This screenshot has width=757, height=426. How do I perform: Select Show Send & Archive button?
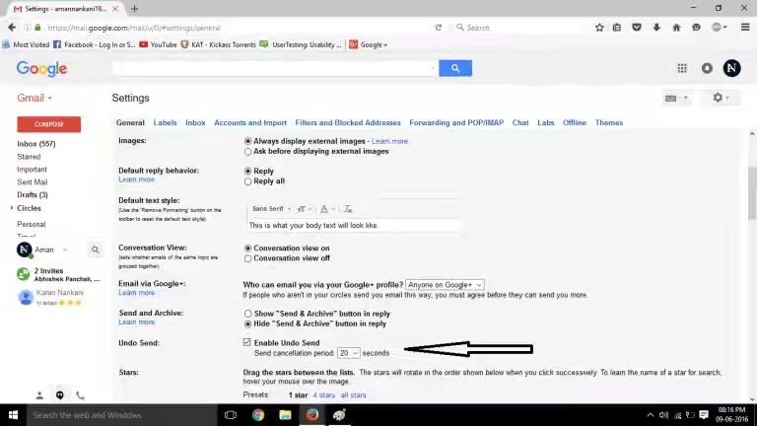(247, 314)
